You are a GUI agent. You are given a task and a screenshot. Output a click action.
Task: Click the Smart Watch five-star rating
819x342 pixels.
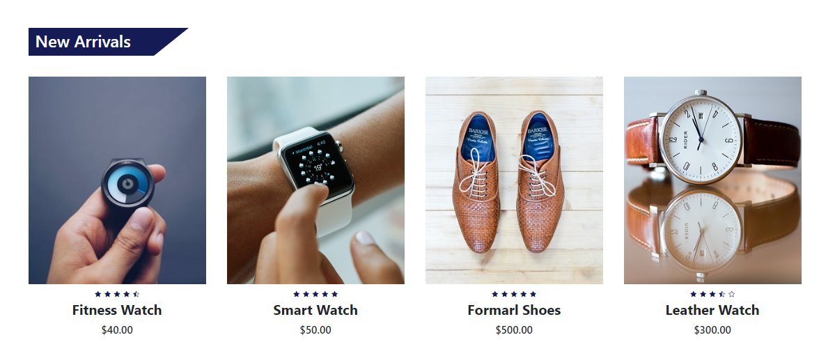tap(315, 294)
